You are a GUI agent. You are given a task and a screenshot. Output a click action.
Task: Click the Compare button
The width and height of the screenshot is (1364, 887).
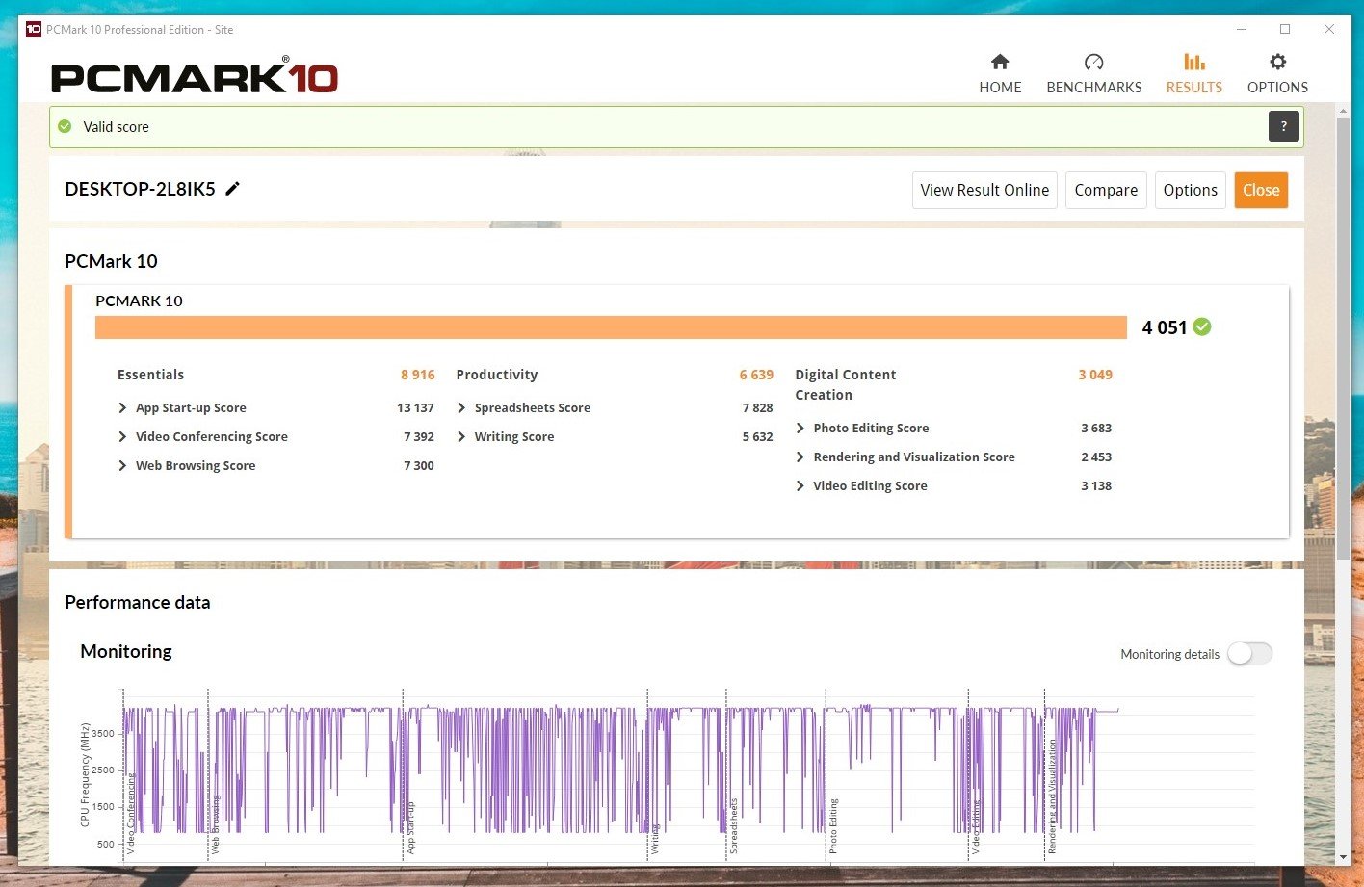pyautogui.click(x=1106, y=190)
